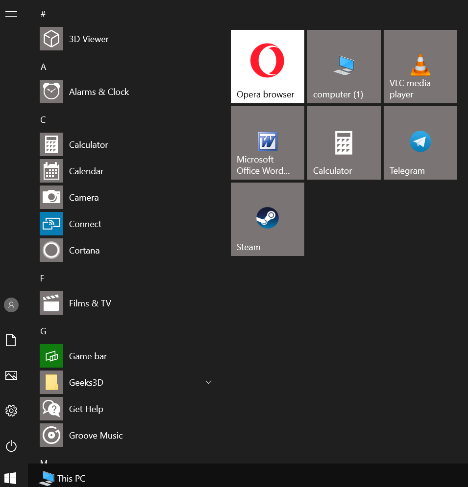
Task: Open the Geeks3D folder icon
Action: [x=51, y=382]
